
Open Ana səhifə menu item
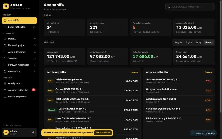coord(19,20)
